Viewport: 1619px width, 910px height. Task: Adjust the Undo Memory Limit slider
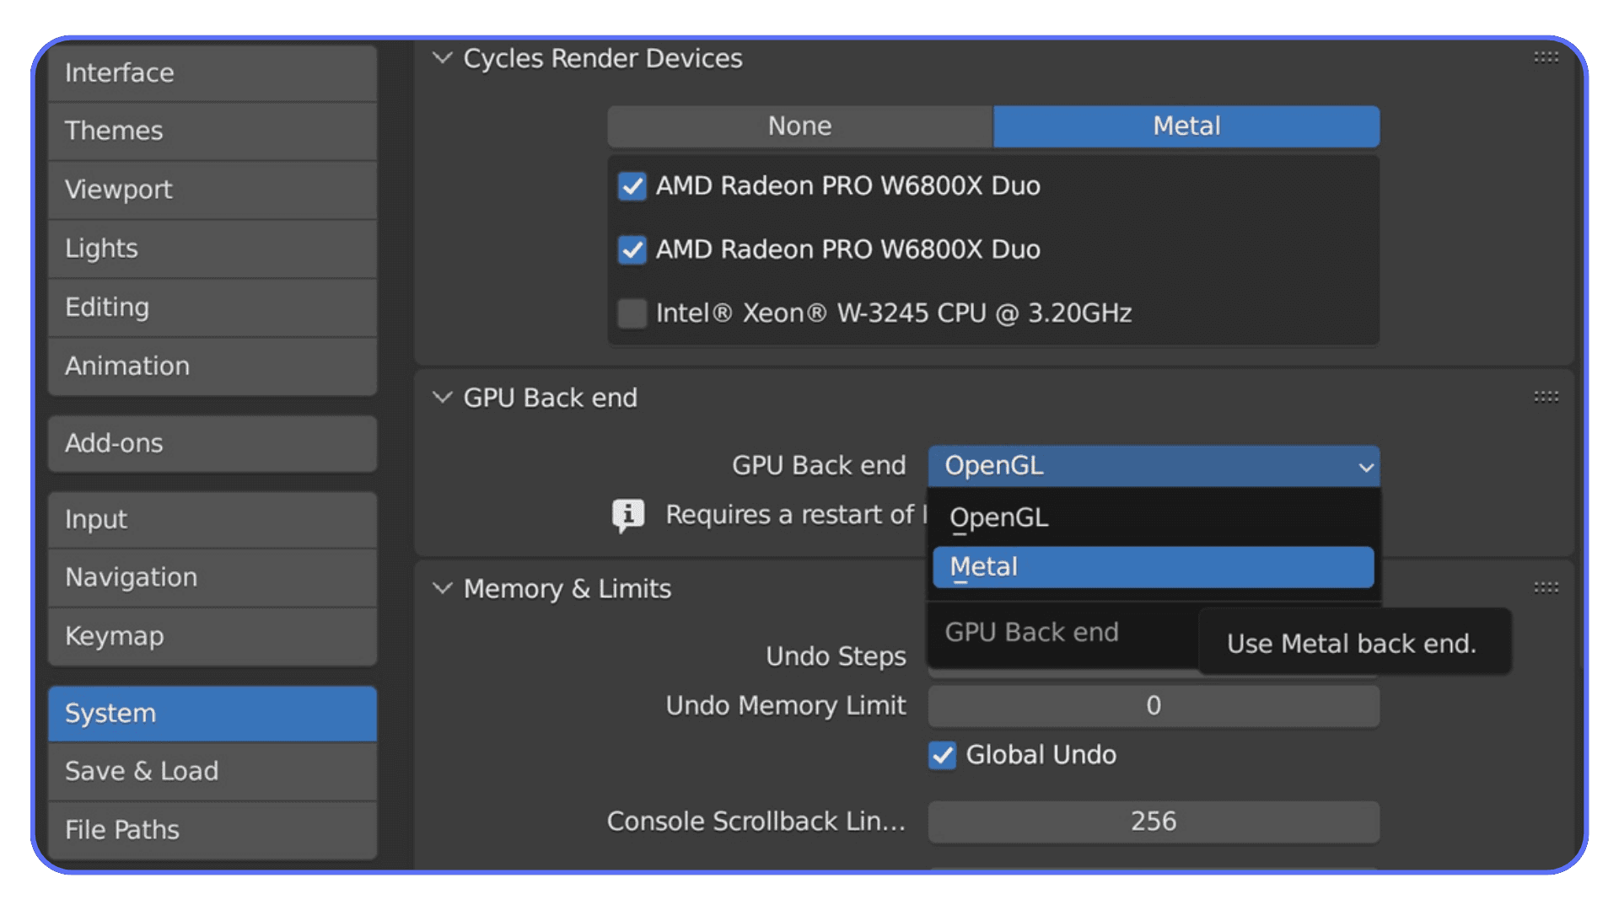coord(1153,706)
